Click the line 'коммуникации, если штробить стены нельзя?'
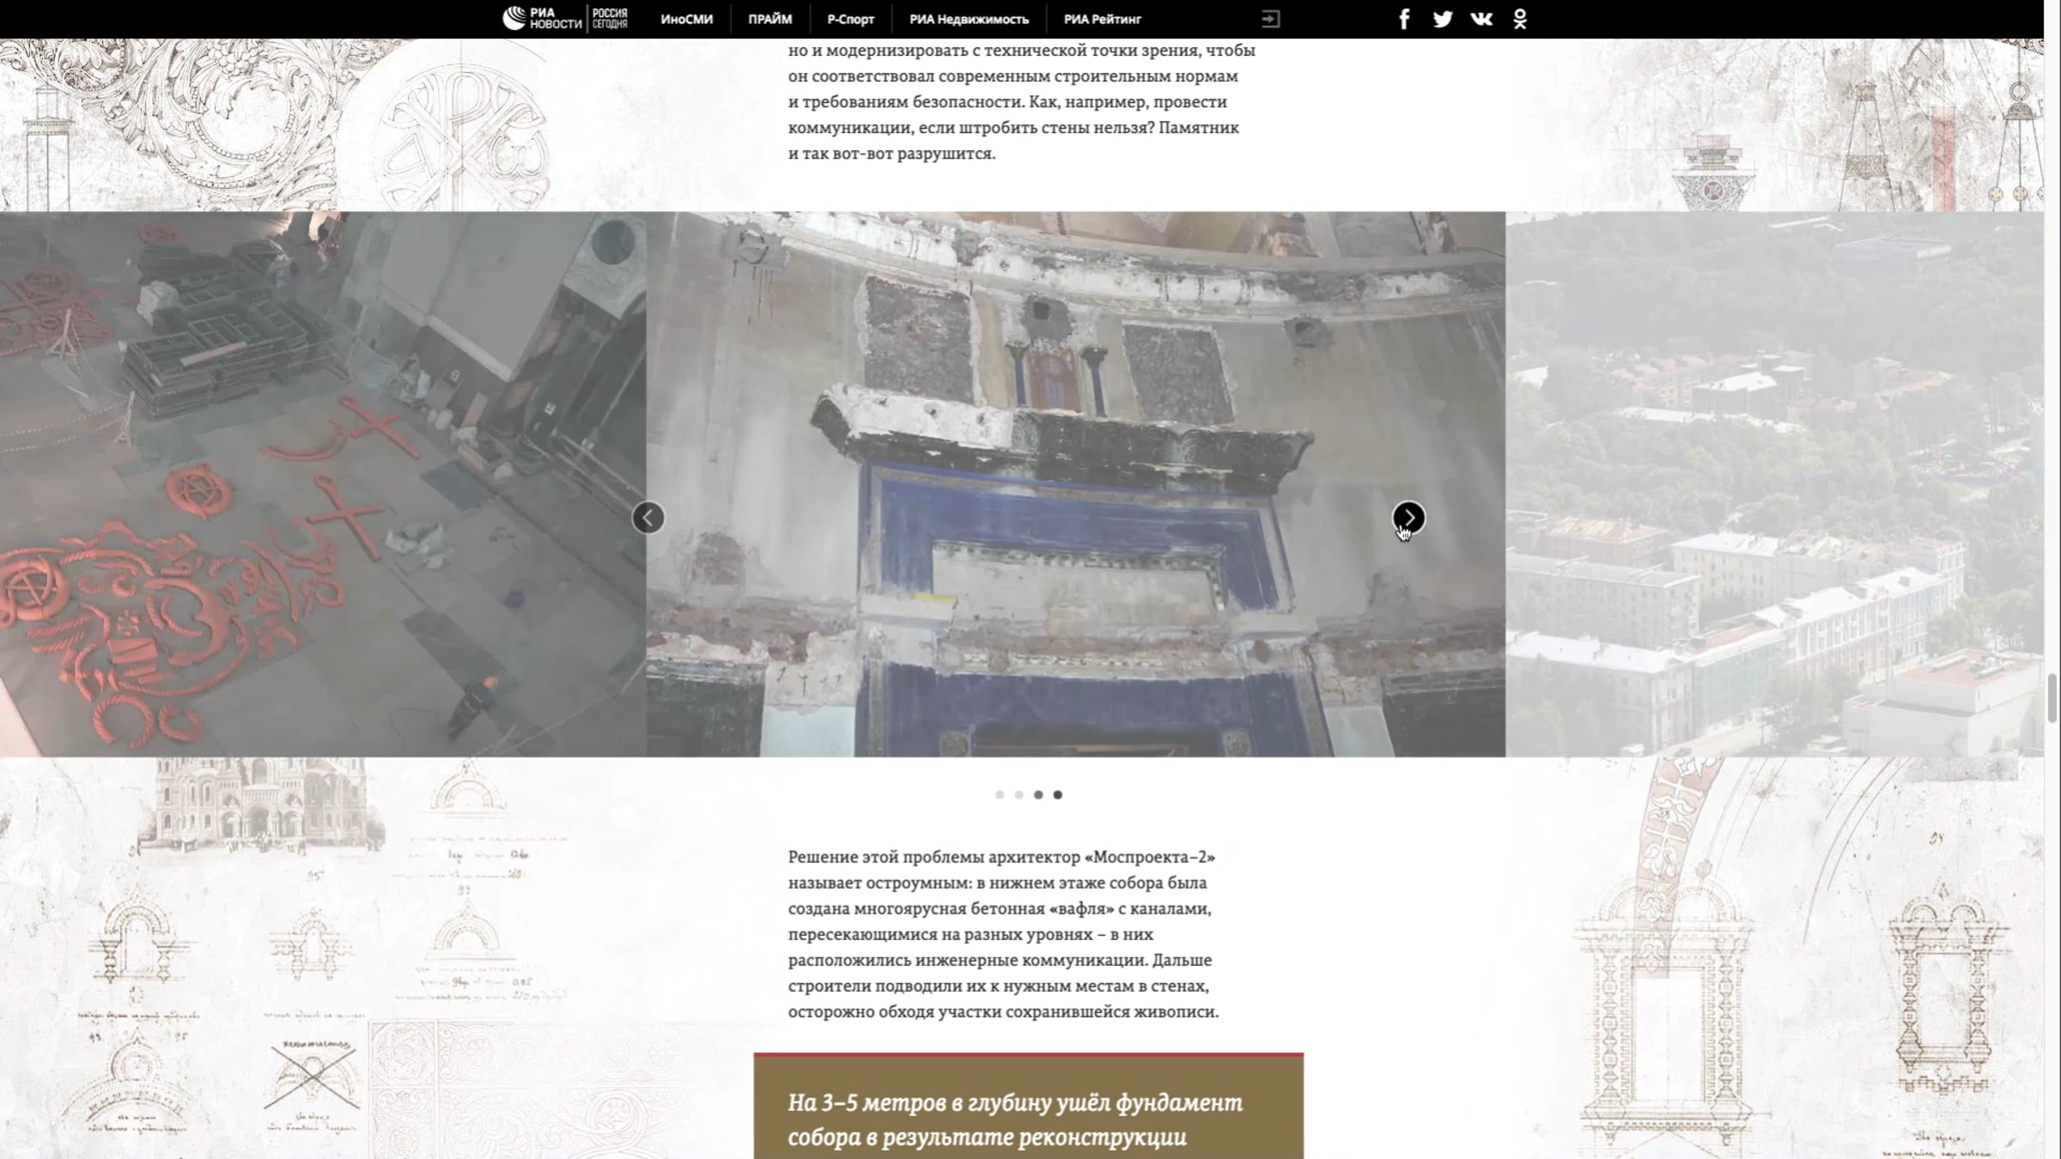Viewport: 2061px width, 1159px height. (x=971, y=128)
